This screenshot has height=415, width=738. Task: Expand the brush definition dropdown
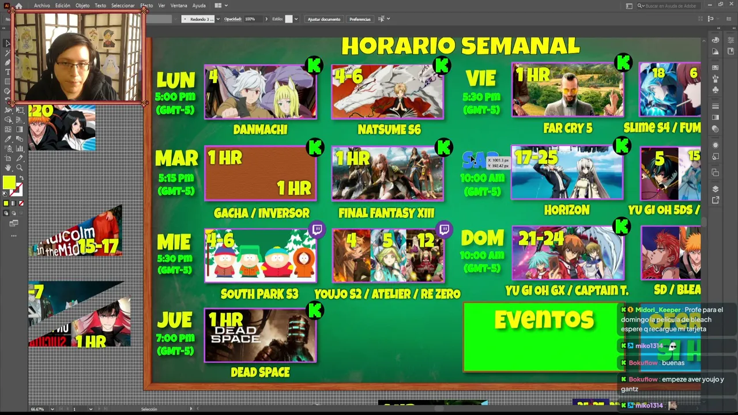[x=217, y=19]
